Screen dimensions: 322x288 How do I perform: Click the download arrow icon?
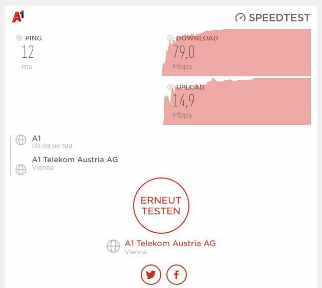(x=170, y=38)
